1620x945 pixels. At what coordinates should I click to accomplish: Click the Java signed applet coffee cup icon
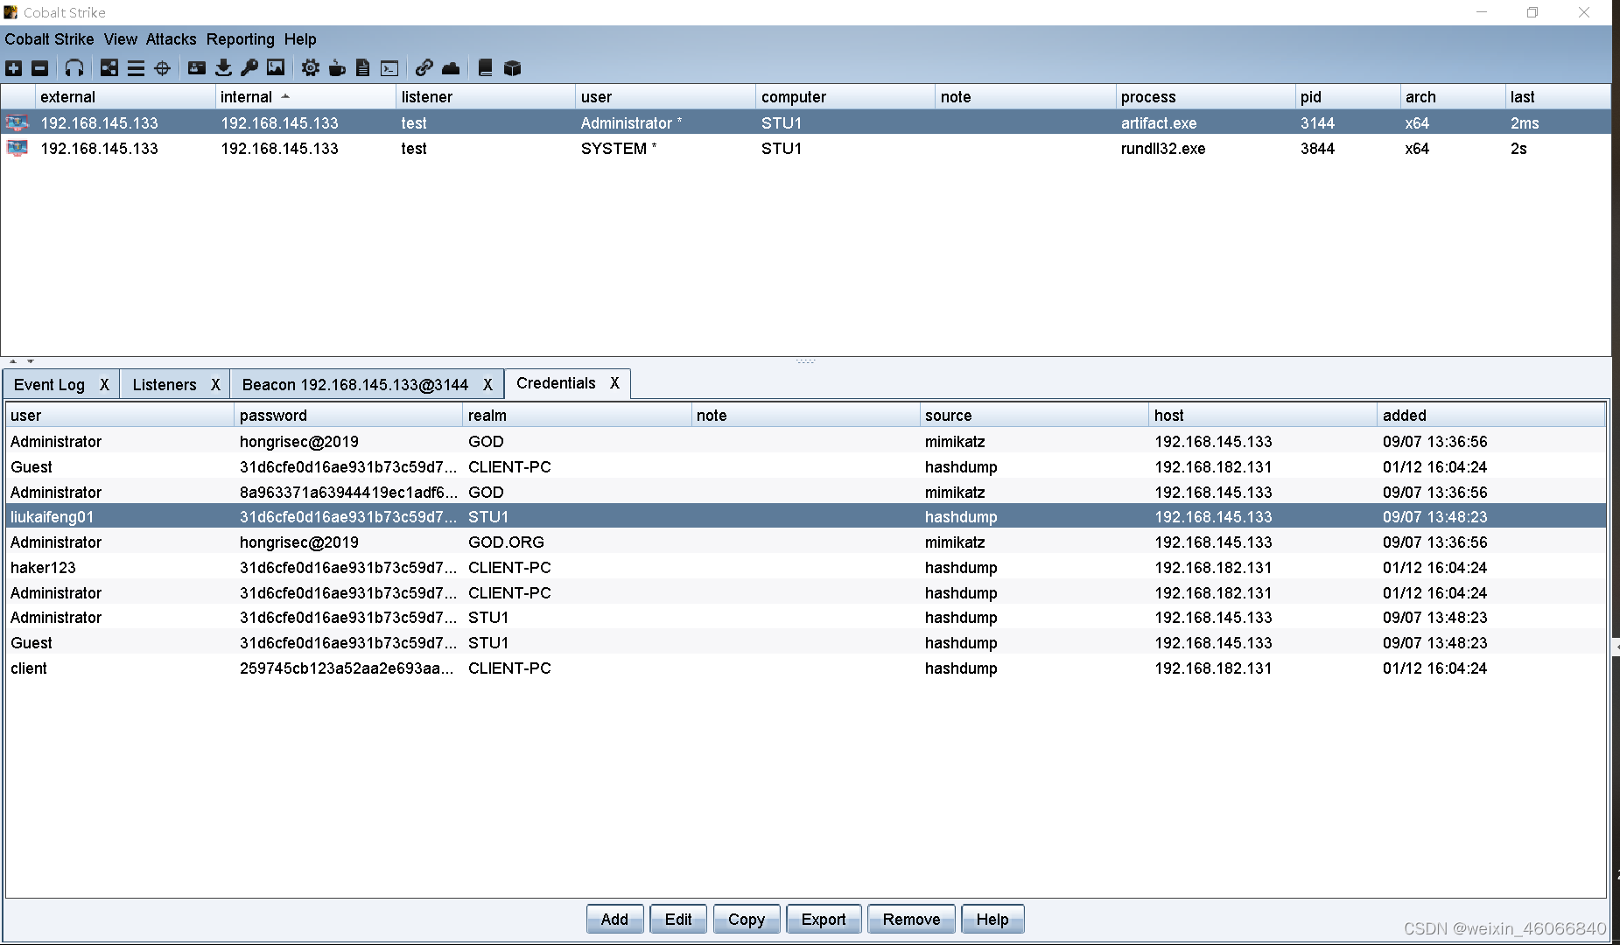(337, 68)
